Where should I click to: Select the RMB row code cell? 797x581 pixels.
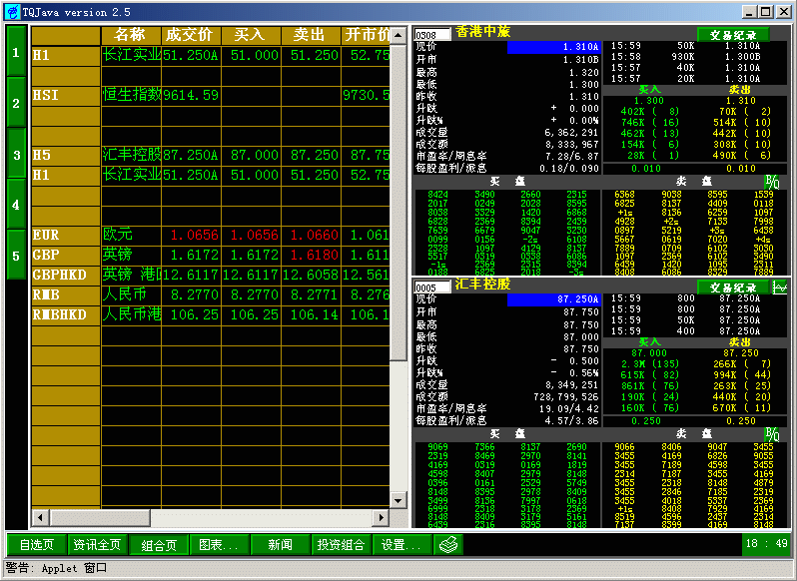click(66, 295)
